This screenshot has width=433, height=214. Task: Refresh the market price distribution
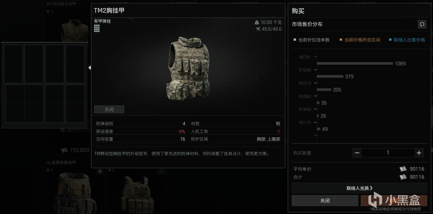[422, 24]
